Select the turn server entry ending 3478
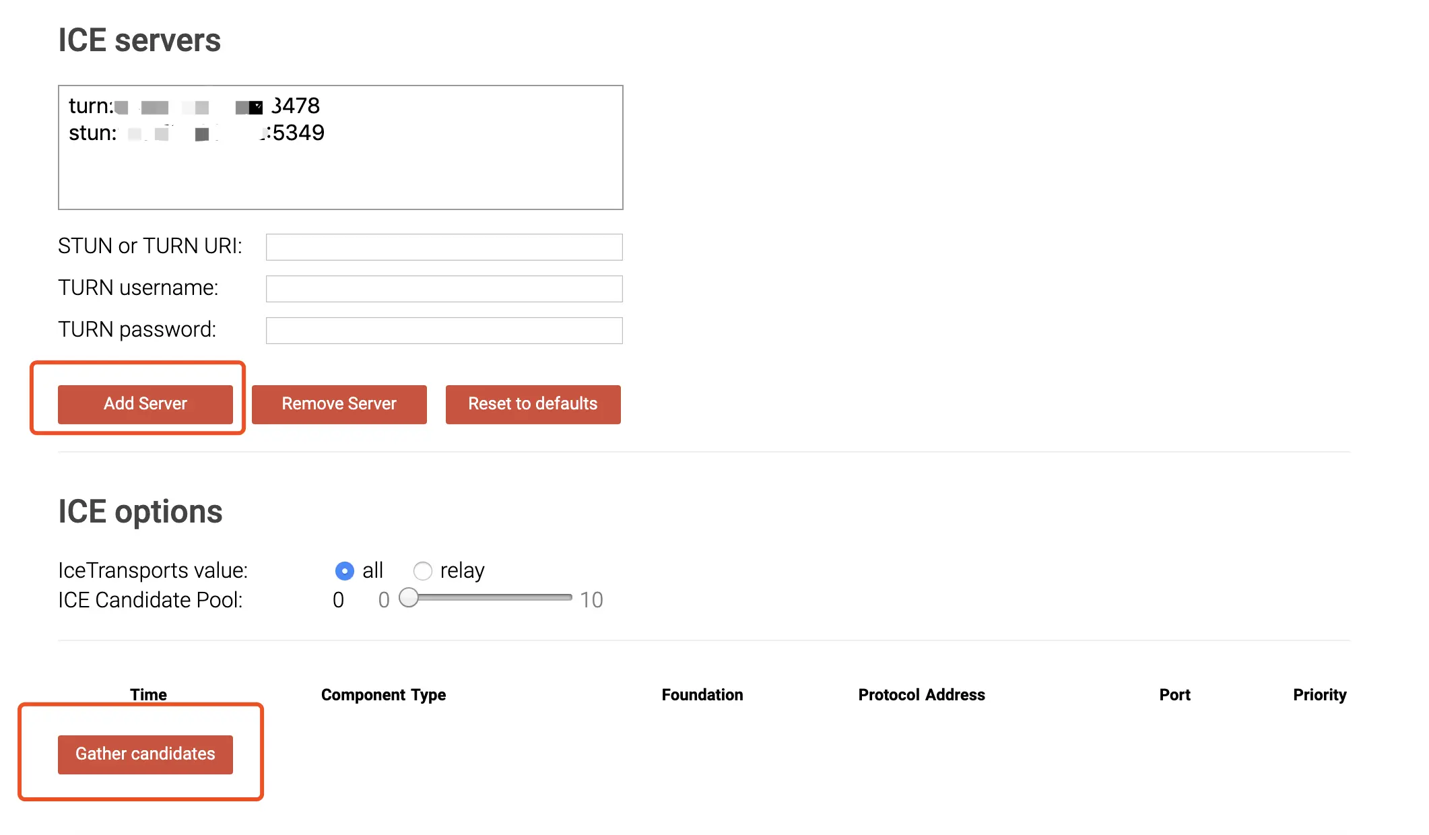The image size is (1429, 835). [x=194, y=106]
